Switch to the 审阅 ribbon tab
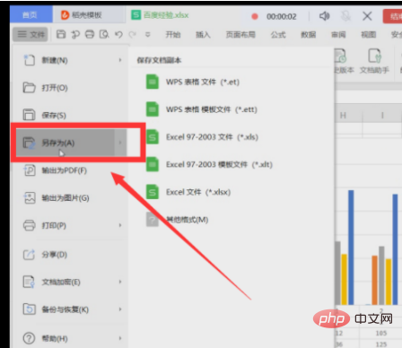The height and width of the screenshot is (348, 402). click(x=338, y=35)
